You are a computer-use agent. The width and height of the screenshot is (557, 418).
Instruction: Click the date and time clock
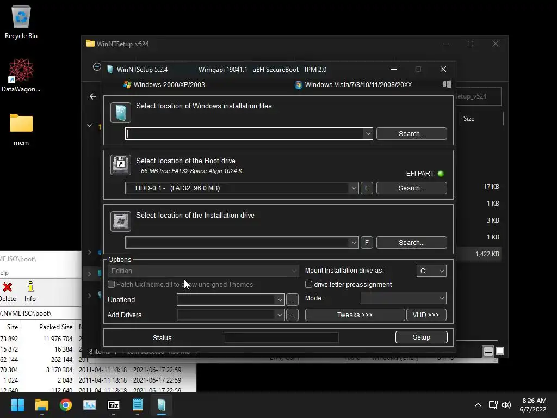pyautogui.click(x=533, y=405)
